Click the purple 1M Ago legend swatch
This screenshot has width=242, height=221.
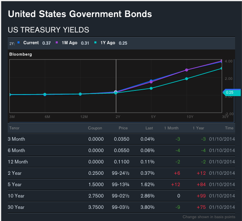point(57,43)
